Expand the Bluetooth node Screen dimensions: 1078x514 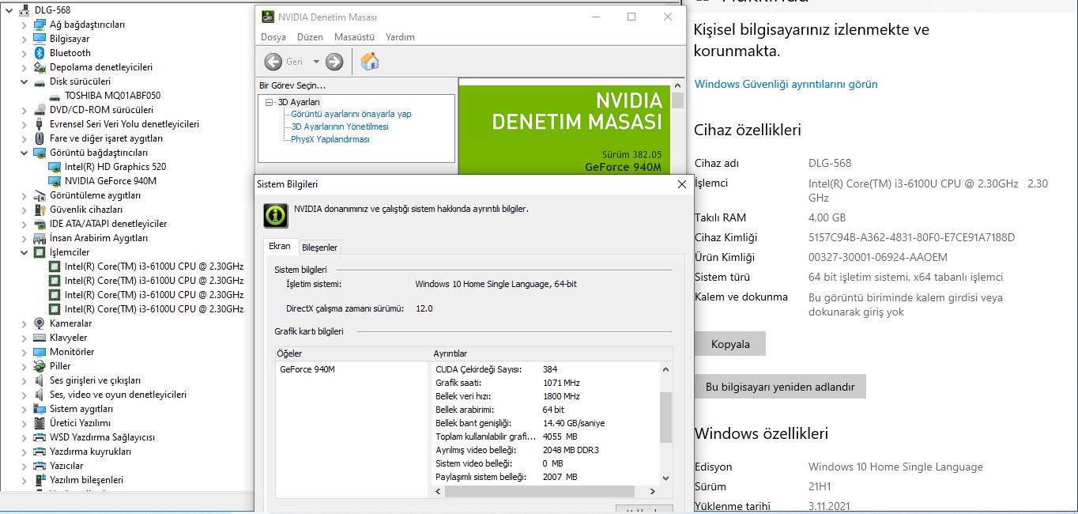pyautogui.click(x=24, y=53)
